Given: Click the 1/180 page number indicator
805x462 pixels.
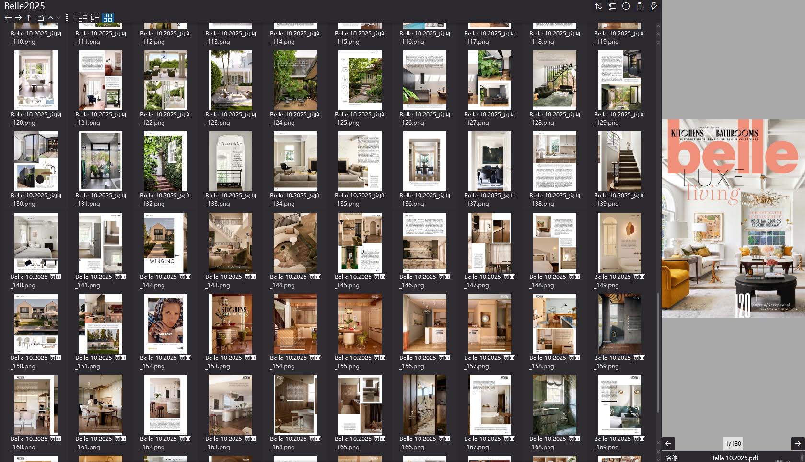Looking at the screenshot, I should click(x=733, y=444).
